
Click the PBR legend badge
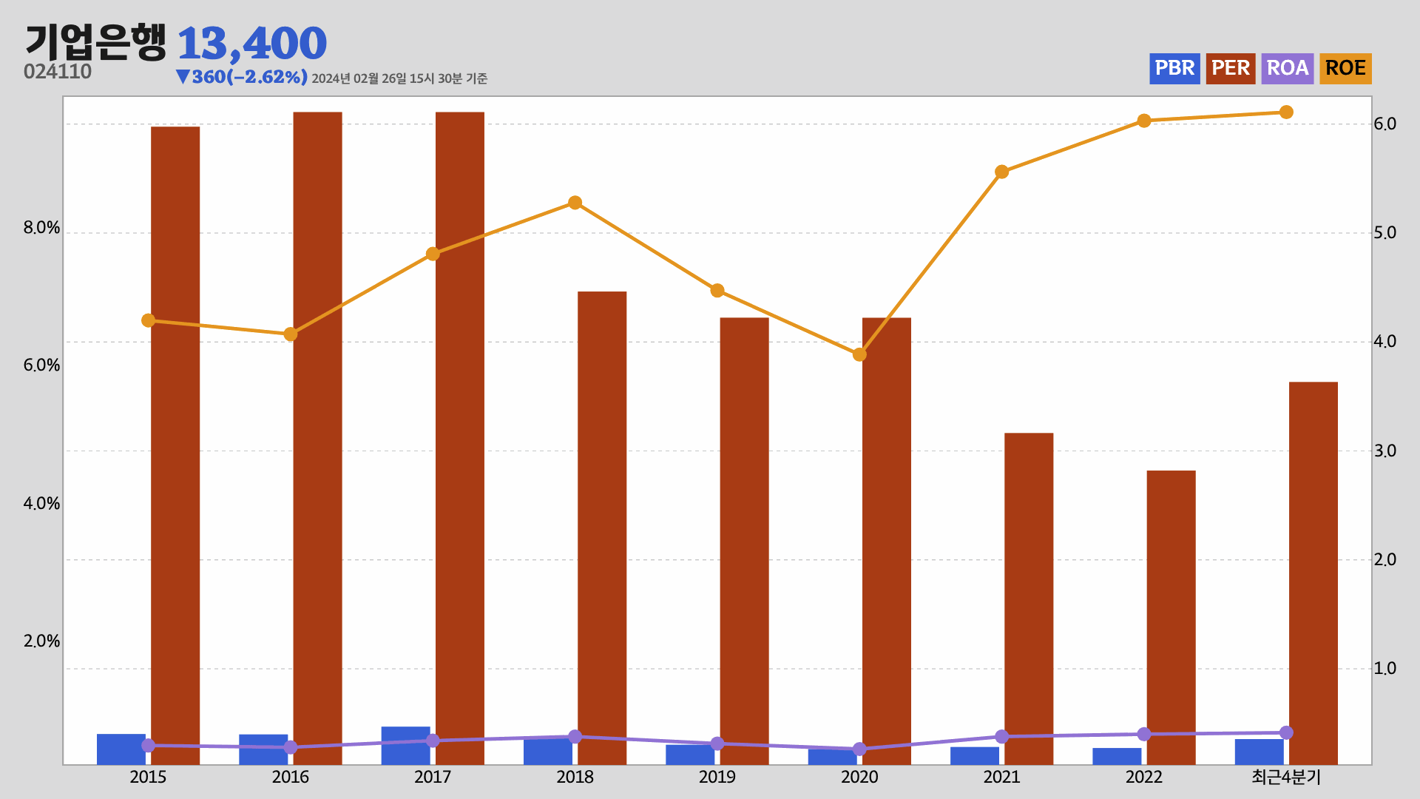coord(1174,68)
